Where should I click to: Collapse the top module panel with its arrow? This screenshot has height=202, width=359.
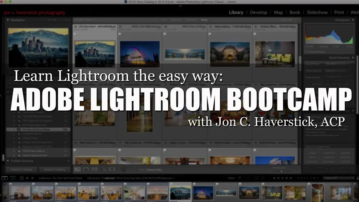180,6
